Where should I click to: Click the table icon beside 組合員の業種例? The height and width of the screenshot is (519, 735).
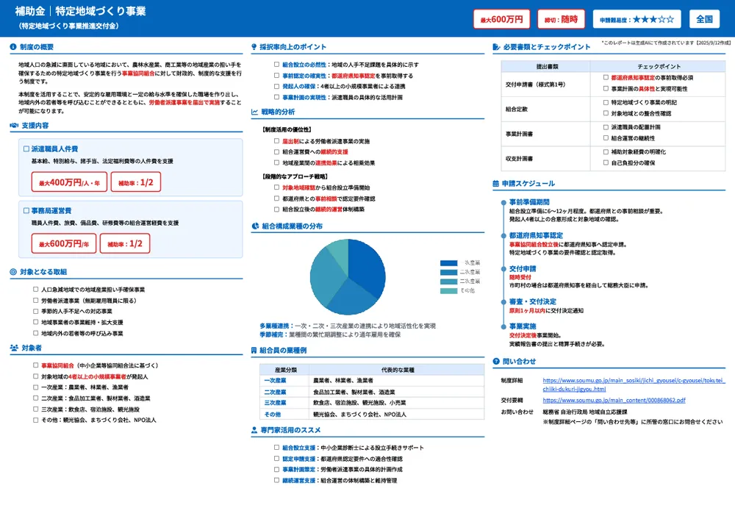pyautogui.click(x=254, y=351)
